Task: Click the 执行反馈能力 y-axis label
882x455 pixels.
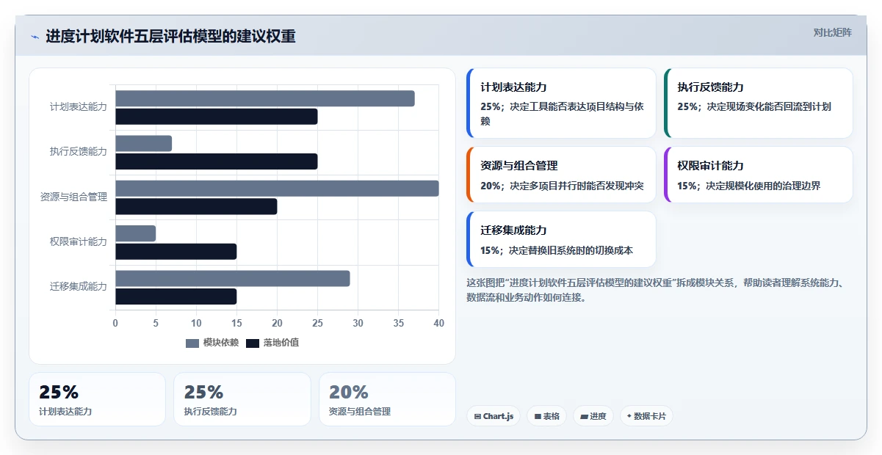Action: click(x=79, y=152)
